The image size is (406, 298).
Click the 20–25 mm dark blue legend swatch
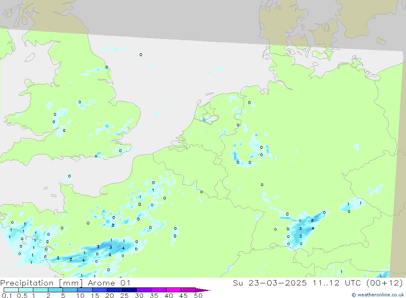114,290
